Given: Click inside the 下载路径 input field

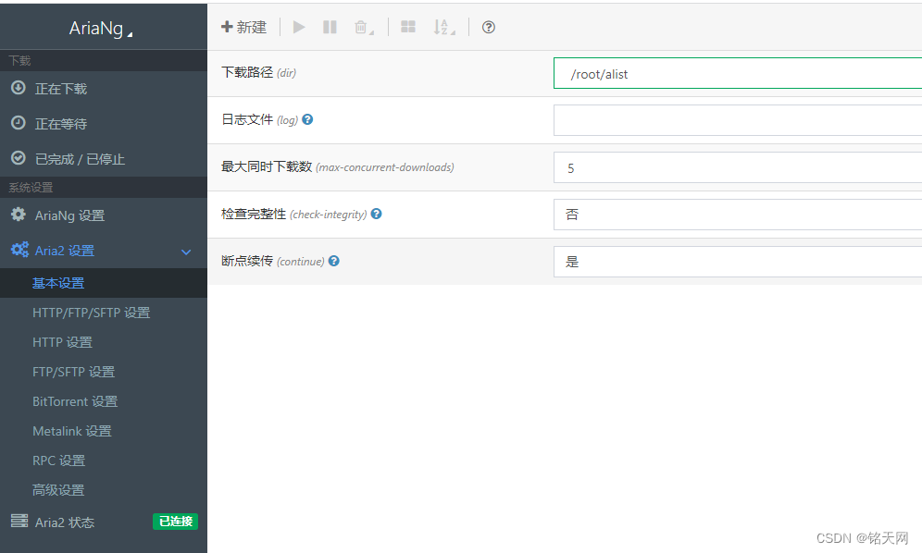Looking at the screenshot, I should pyautogui.click(x=731, y=73).
